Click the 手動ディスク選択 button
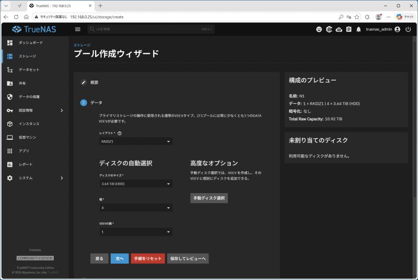418x280 pixels. tap(209, 198)
